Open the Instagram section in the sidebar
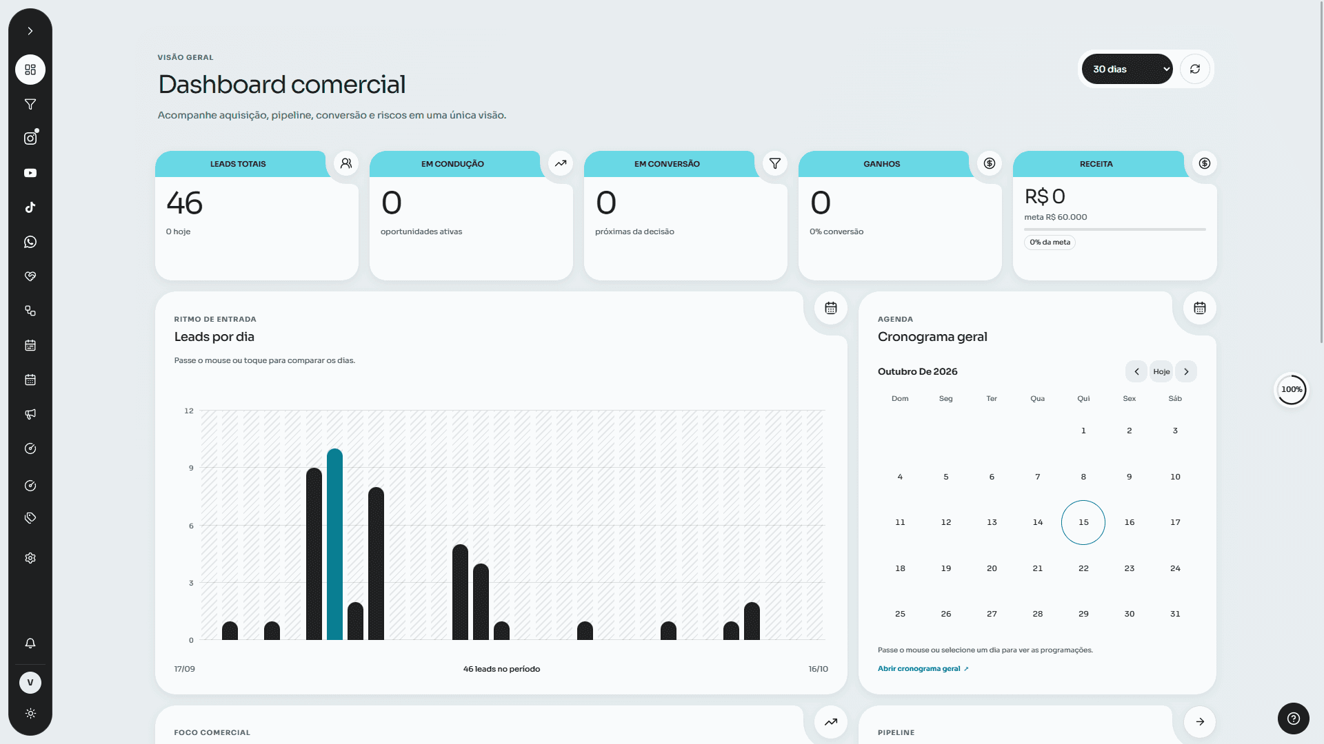Image resolution: width=1324 pixels, height=744 pixels. coord(30,138)
